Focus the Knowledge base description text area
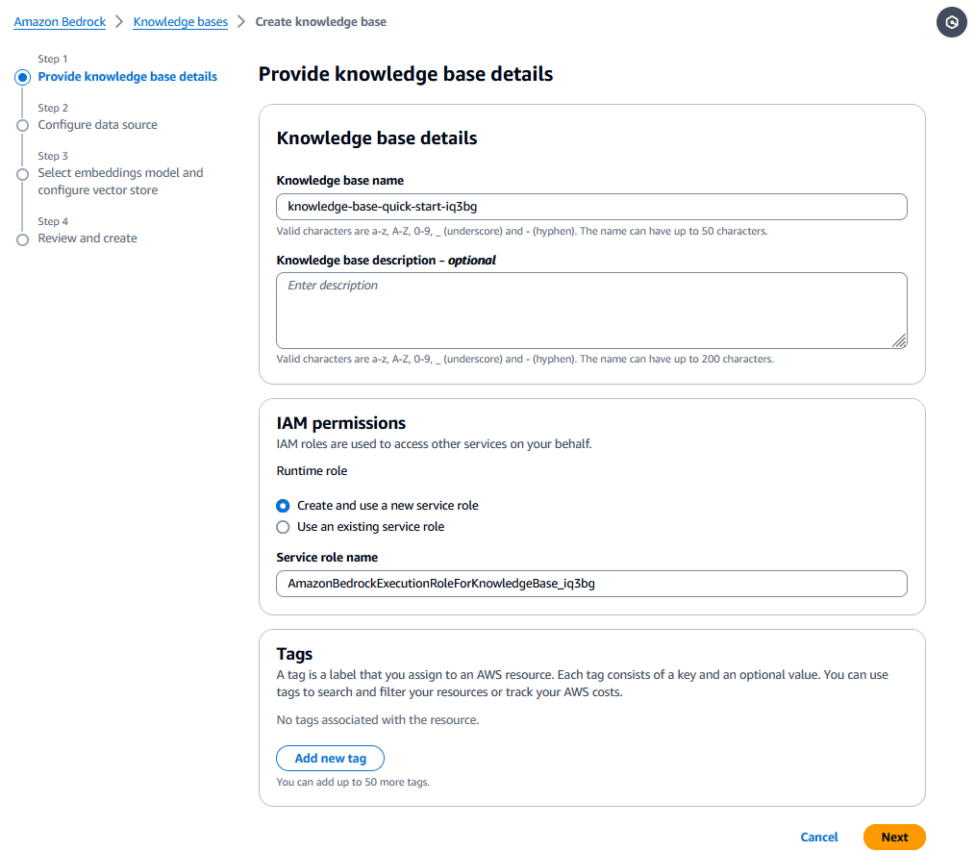975x851 pixels. pos(591,310)
